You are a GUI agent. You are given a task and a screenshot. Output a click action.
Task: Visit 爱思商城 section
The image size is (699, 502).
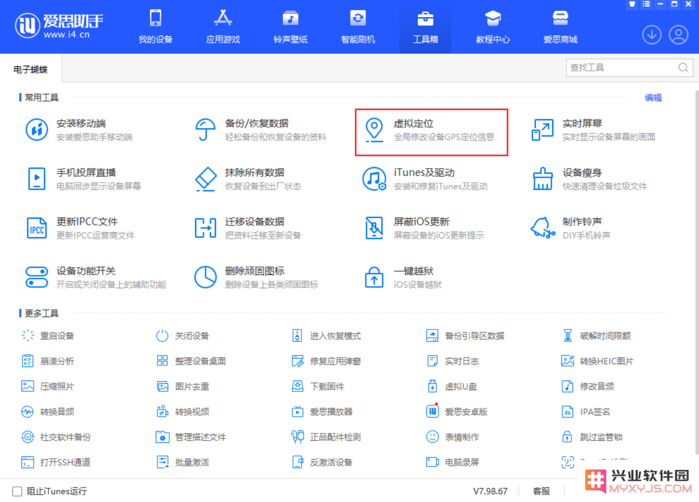pos(561,26)
